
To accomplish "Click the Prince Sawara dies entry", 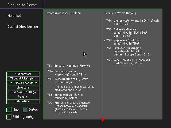I will pos(74,88).
